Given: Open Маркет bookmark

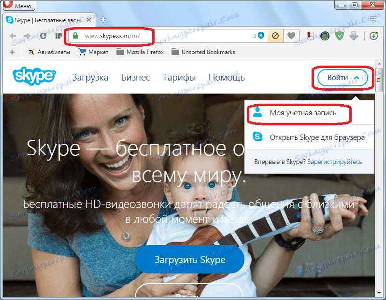Looking at the screenshot, I should tap(93, 52).
